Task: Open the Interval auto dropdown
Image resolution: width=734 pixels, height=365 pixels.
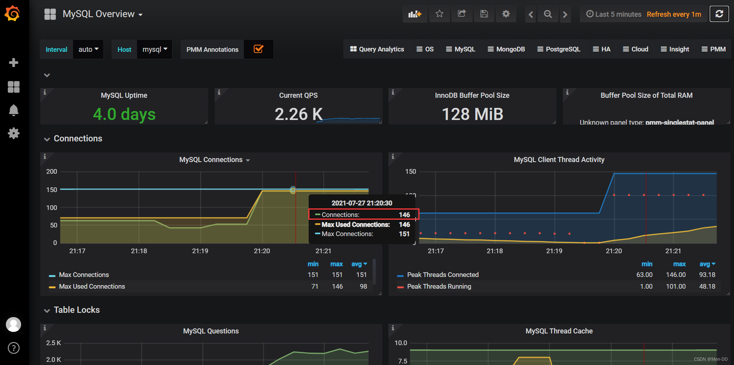Action: (x=88, y=49)
